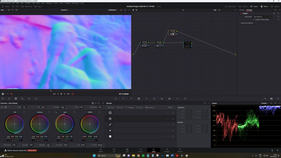Open the Workspace menu
The width and height of the screenshot is (281, 158).
coord(75,3)
